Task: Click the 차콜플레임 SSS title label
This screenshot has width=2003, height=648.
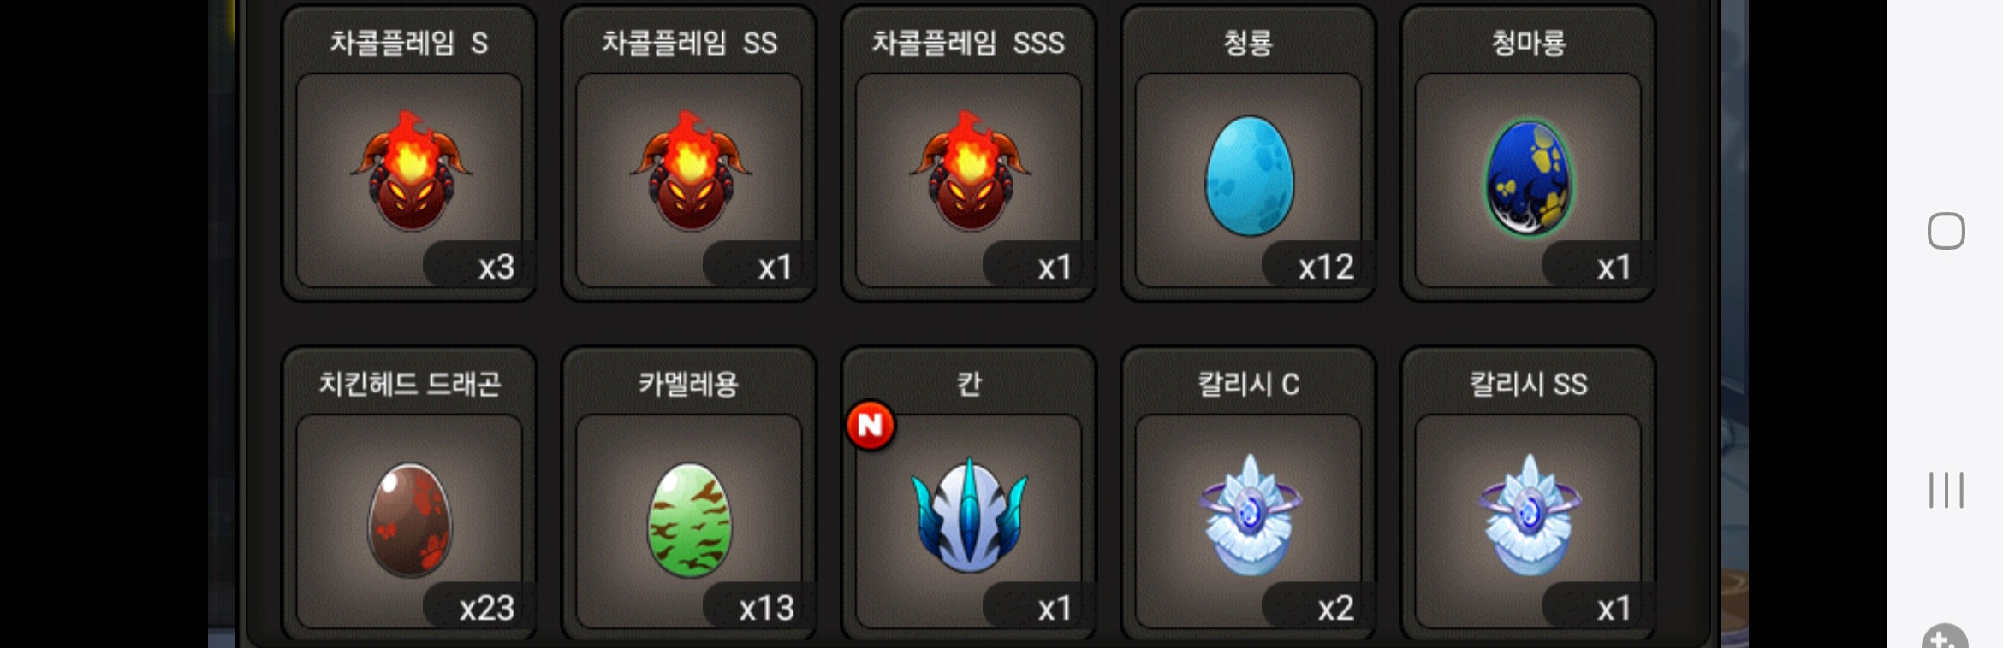Action: tap(968, 43)
